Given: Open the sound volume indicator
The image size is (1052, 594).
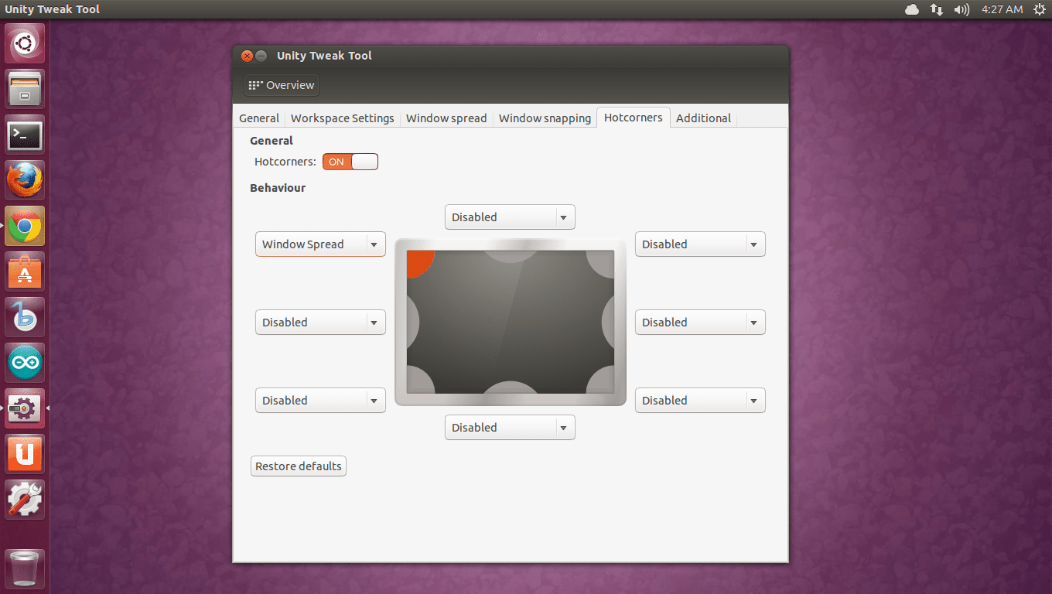Looking at the screenshot, I should (x=961, y=9).
